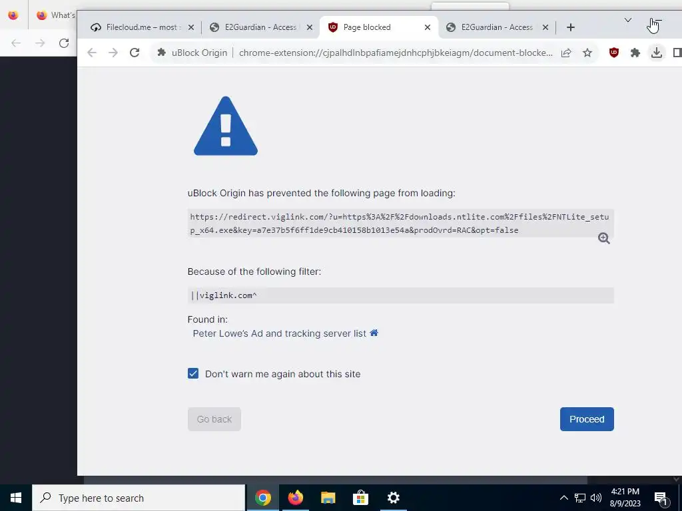Image resolution: width=682 pixels, height=511 pixels.
Task: Reload in the background Firefox window
Action: 64,43
